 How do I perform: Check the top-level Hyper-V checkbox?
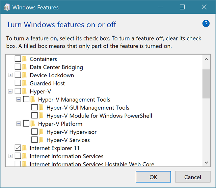pyautogui.click(x=18, y=91)
